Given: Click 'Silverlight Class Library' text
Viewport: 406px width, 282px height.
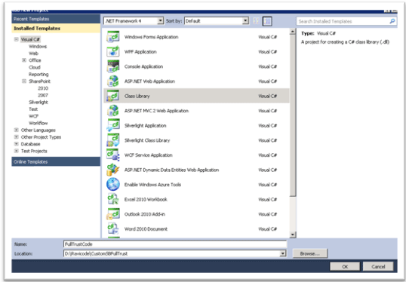Looking at the screenshot, I should point(147,140).
